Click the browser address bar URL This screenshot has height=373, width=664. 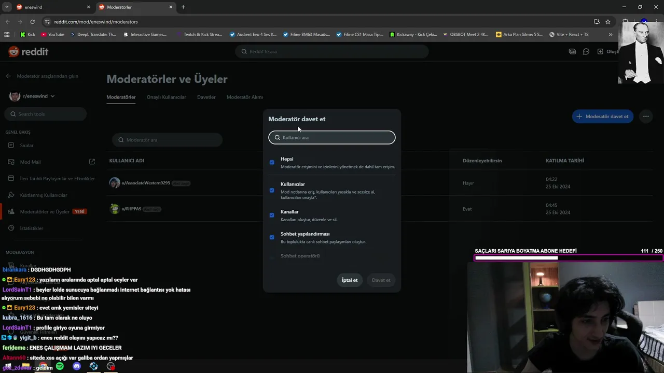click(x=96, y=22)
